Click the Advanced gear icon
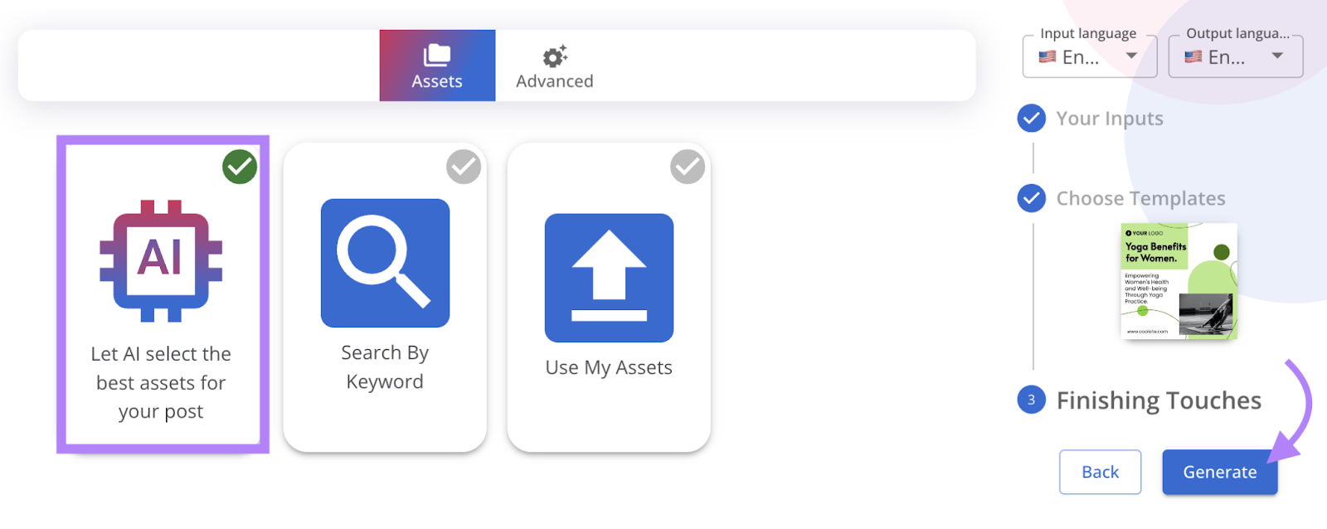This screenshot has width=1327, height=529. [555, 56]
